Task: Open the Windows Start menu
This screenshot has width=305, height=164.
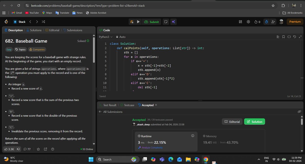Action: click(91, 159)
